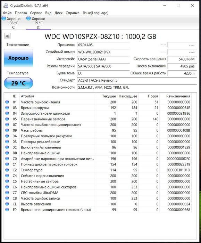
Task: Select the row Полных циклов парковок головок
Action: point(98,164)
